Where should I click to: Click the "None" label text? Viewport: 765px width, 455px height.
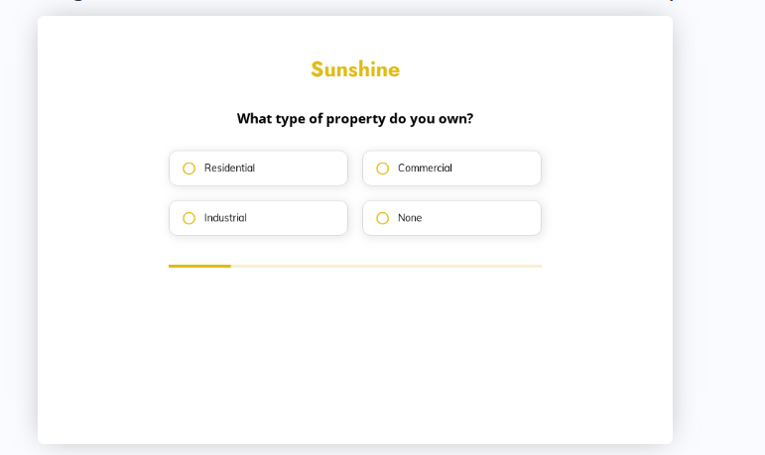[410, 218]
